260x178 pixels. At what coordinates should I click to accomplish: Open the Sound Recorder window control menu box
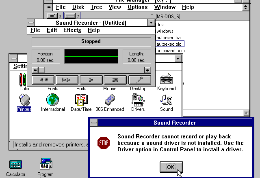(31, 23)
